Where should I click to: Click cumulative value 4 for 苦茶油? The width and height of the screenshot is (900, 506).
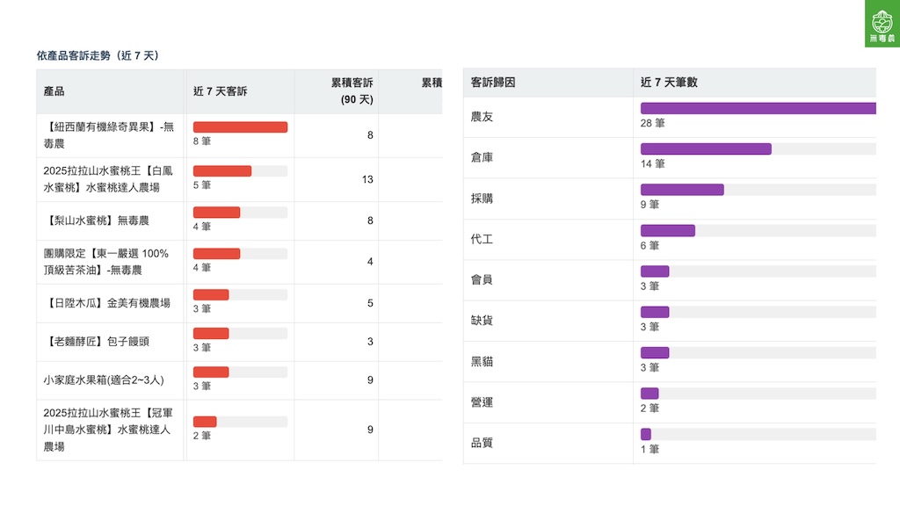(x=370, y=262)
